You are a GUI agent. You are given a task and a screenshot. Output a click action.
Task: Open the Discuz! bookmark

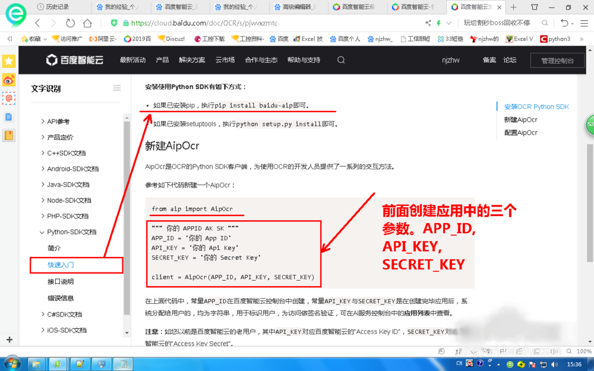[171, 39]
